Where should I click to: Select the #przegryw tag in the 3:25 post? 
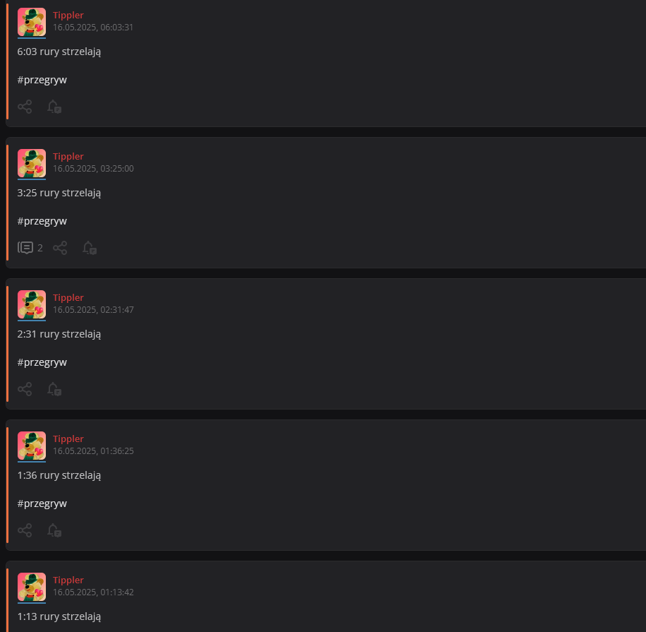pos(42,221)
